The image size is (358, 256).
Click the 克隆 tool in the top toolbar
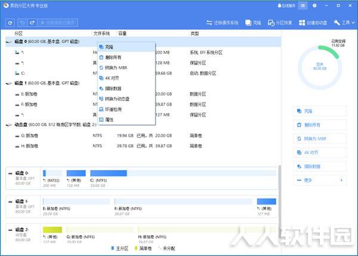(253, 23)
